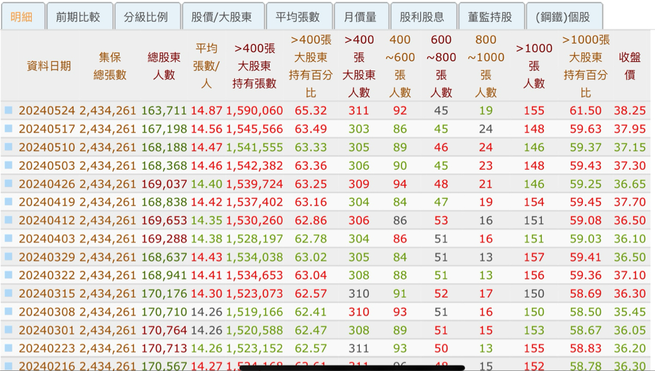Click the percentage value 61.50

pos(586,111)
